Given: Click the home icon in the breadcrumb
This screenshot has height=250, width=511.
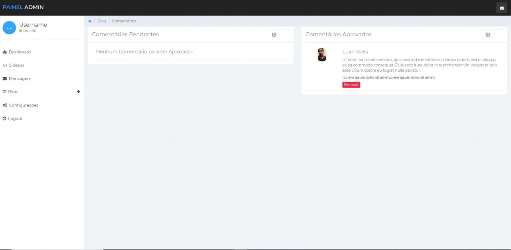Looking at the screenshot, I should tap(90, 21).
